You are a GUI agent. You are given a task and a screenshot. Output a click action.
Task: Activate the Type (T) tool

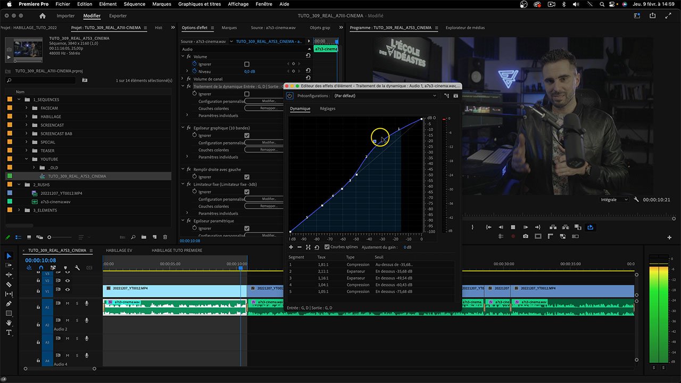[x=9, y=332]
